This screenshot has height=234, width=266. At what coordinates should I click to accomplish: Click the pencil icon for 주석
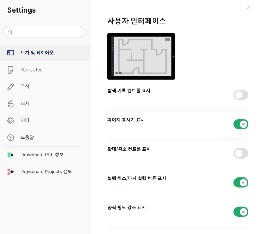coord(10,87)
